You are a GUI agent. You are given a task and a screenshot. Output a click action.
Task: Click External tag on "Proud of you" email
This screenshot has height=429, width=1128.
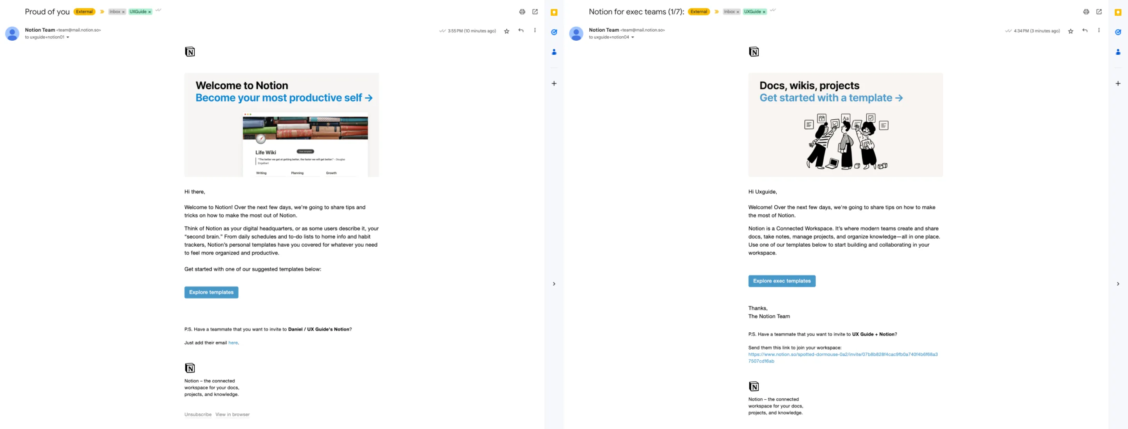click(85, 12)
